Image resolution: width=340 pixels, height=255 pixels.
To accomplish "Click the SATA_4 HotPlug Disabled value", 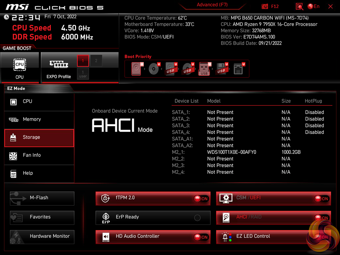I will [314, 132].
